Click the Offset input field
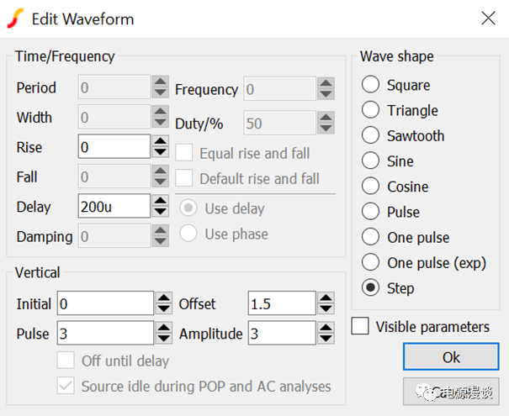This screenshot has height=416, width=509. [281, 303]
